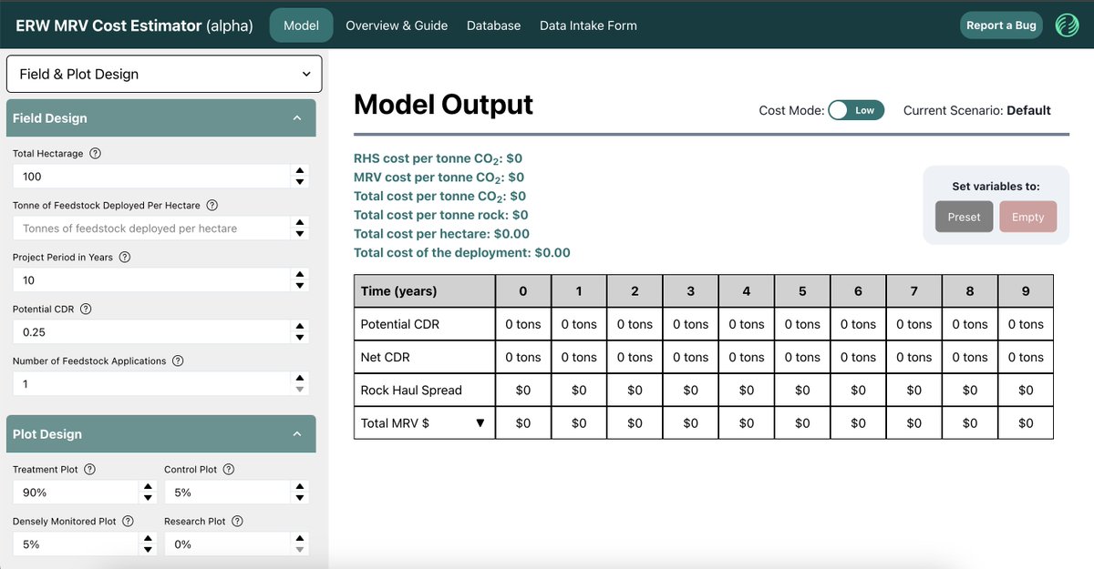The height and width of the screenshot is (569, 1094).
Task: Open Total Hectarage help tooltip icon
Action: (x=96, y=154)
